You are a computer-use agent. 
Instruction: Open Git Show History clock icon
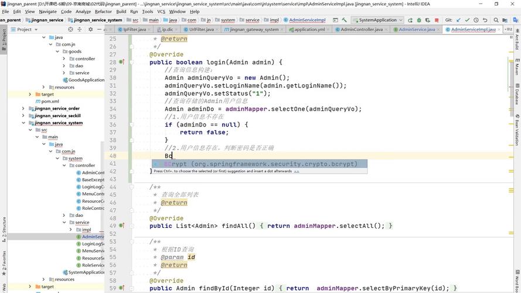tap(476, 20)
